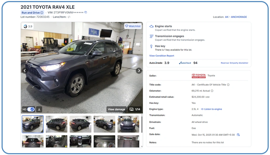This screenshot has width=270, height=155.
Task: Toggle the HD image switch
Action: 31,109
